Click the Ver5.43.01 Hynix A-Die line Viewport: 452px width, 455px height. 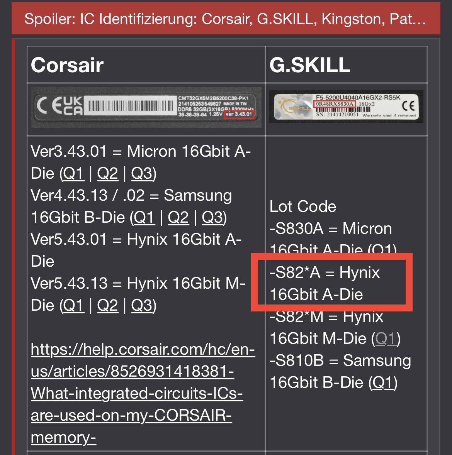(135, 240)
